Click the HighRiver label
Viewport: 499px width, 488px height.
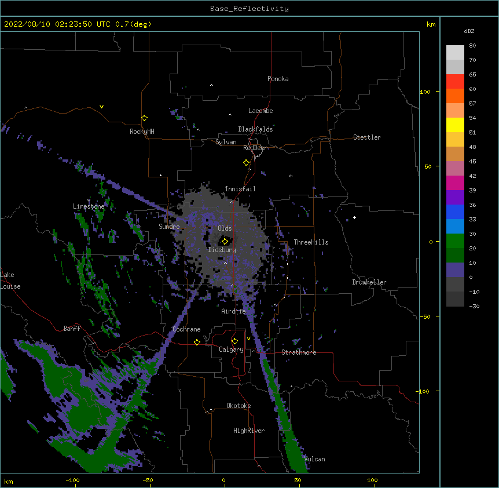pyautogui.click(x=249, y=431)
